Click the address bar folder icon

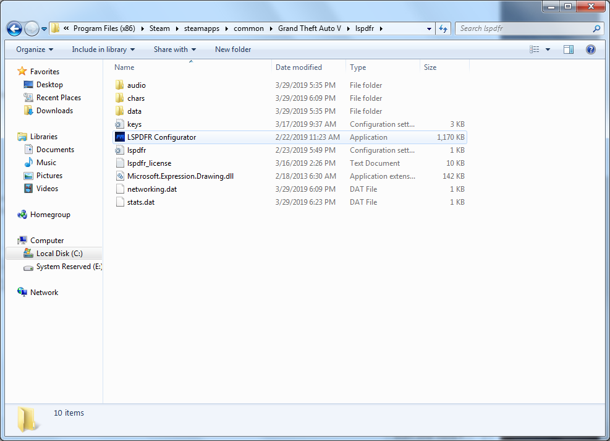[55, 28]
